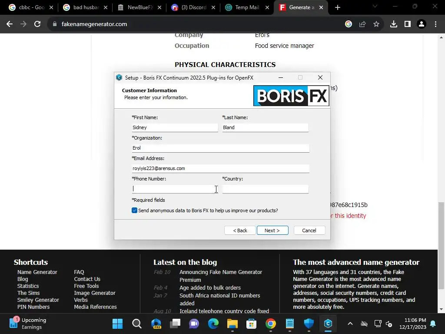Open the Chrome profile avatar
This screenshot has height=334, width=445.
422,24
